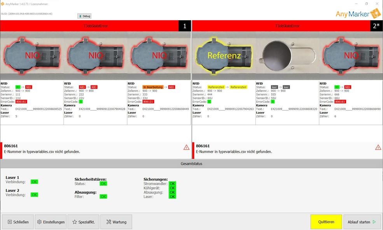Image resolution: width=383 pixels, height=230 pixels.
Task: Click the Referenz part image
Action: [223, 55]
